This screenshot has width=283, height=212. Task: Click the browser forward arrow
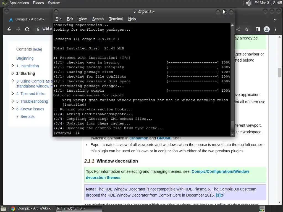click(x=18, y=29)
